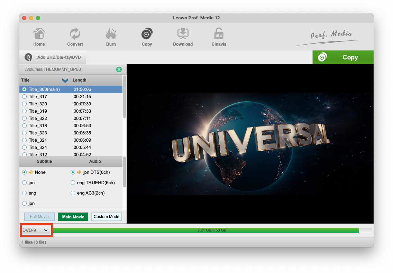Click the Add UHD/Blu-ray/DVD label
This screenshot has height=273, width=393.
[x=59, y=57]
